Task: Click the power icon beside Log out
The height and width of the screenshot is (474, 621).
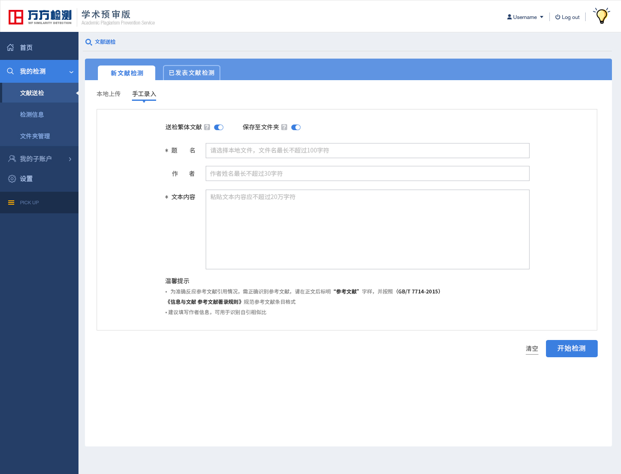Action: pos(558,17)
